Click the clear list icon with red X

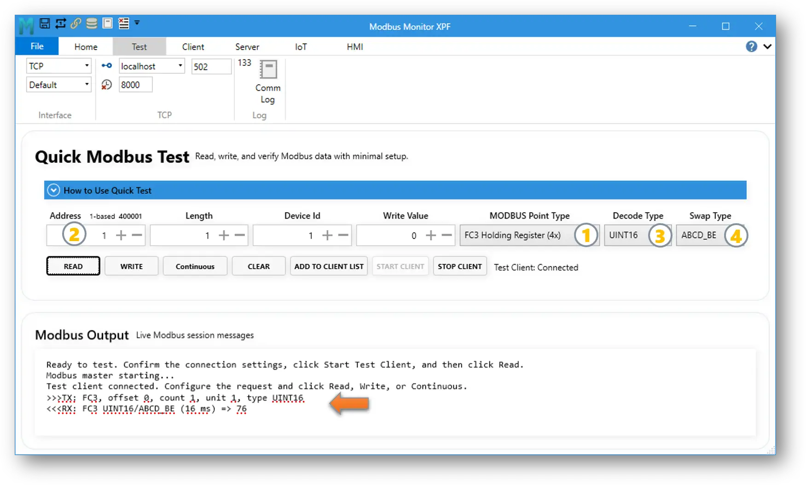click(123, 23)
